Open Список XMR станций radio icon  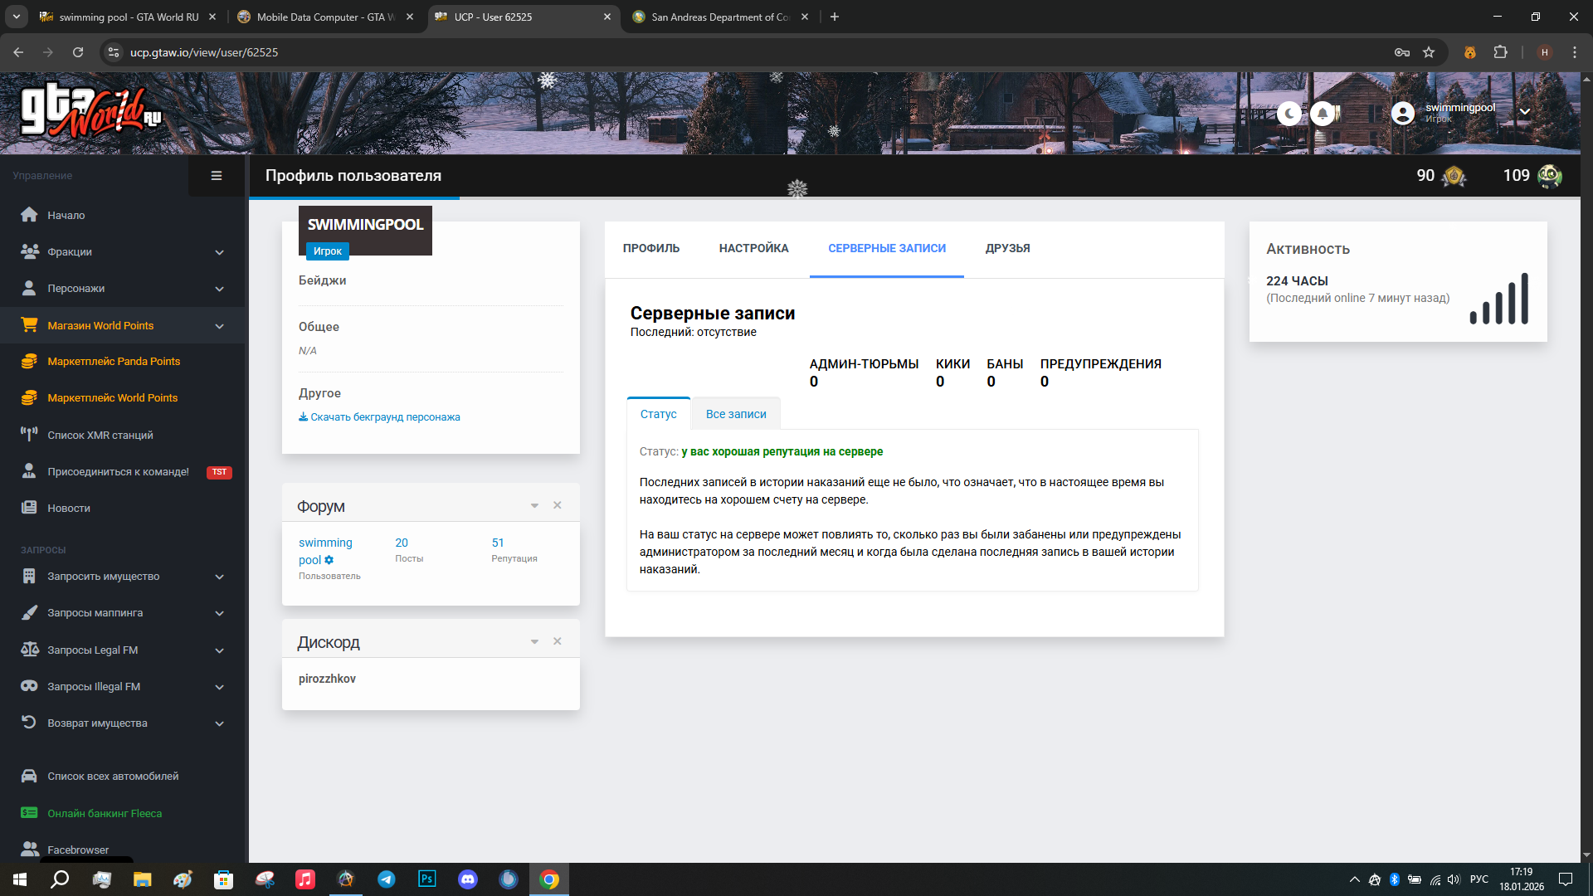pyautogui.click(x=29, y=435)
